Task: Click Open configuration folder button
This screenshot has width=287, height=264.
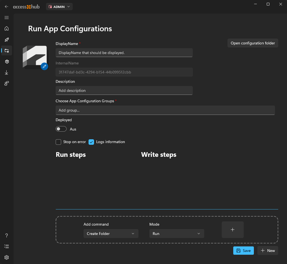Action: coord(253,43)
